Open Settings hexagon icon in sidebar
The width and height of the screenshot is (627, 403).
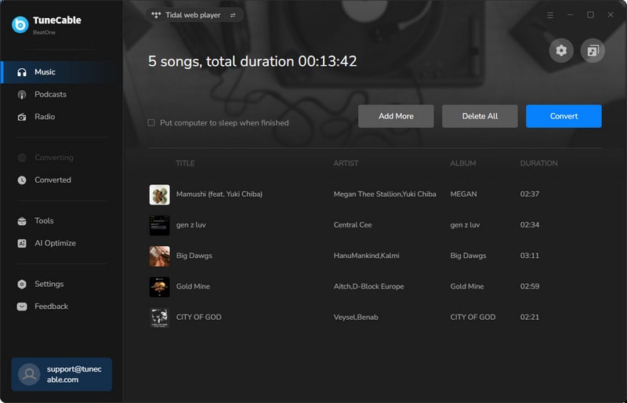(x=22, y=284)
